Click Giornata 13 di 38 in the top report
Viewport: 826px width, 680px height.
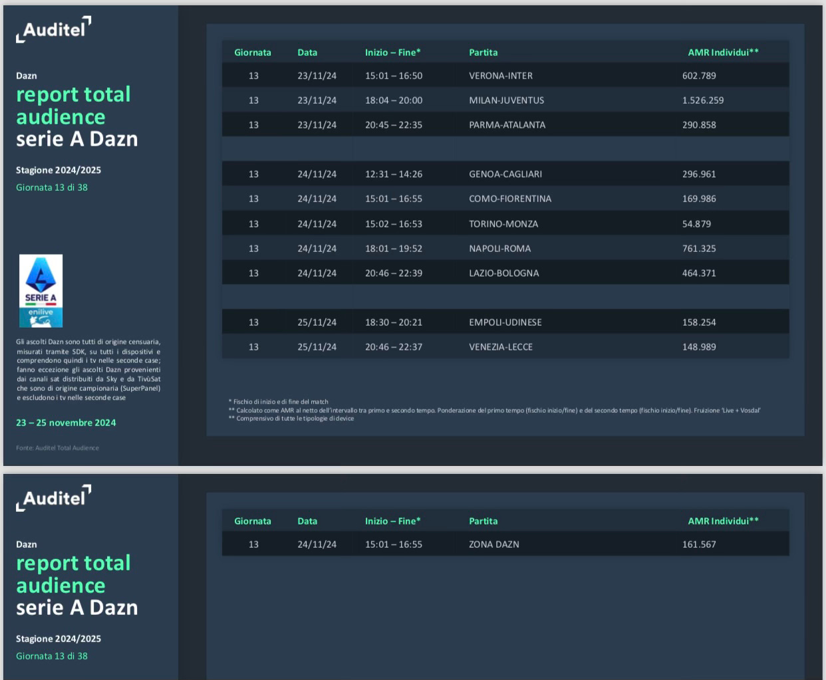tap(52, 187)
